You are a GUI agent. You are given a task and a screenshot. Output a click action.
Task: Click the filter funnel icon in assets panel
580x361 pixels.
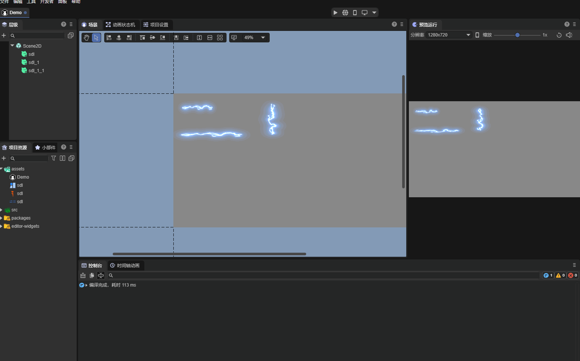pyautogui.click(x=54, y=158)
